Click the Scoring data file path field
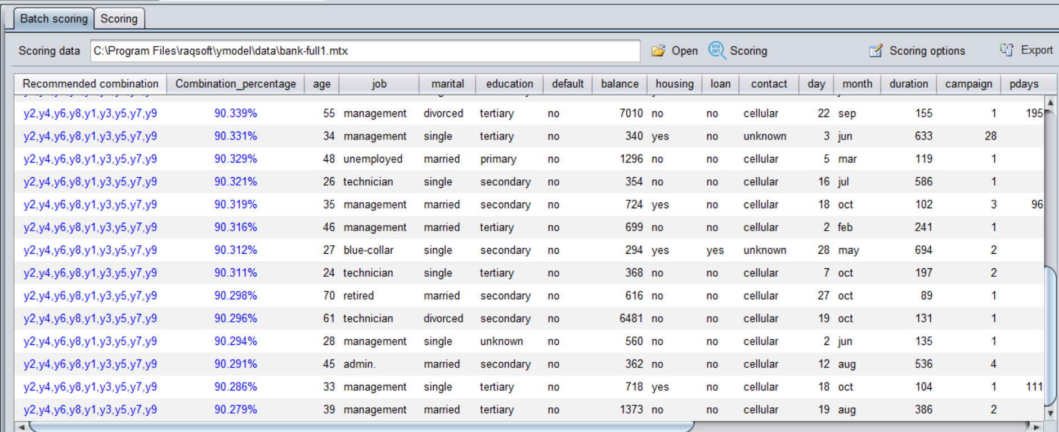 [365, 51]
